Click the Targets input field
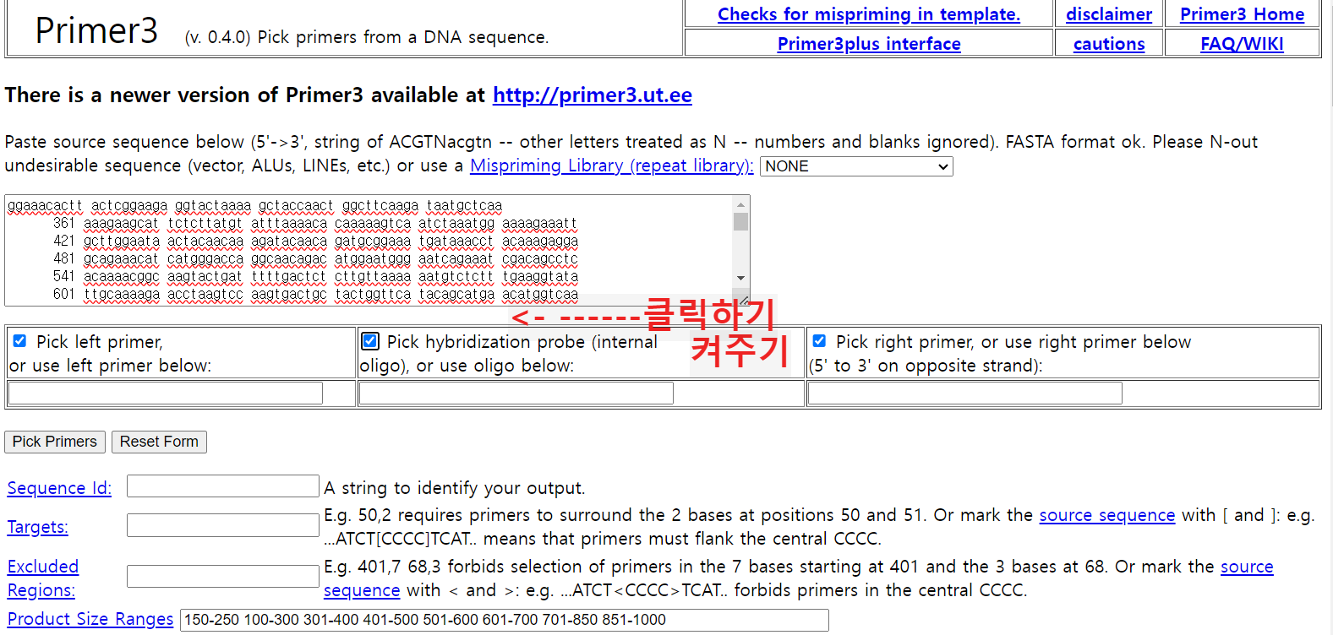The image size is (1333, 635). (x=223, y=525)
